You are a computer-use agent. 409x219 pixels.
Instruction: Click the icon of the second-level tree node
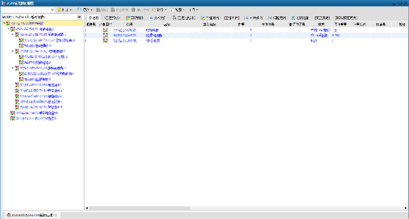[x=13, y=29]
